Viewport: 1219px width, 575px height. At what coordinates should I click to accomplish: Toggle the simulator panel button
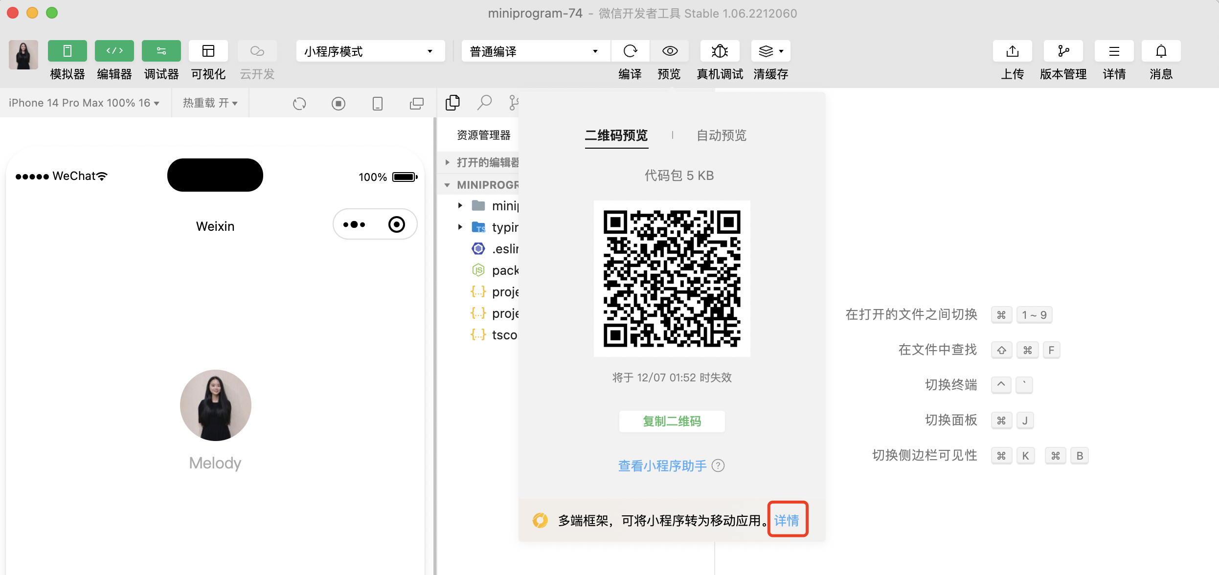[x=68, y=51]
